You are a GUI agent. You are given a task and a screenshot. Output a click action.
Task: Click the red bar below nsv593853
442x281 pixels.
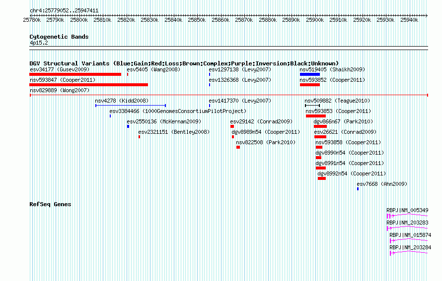316,116
